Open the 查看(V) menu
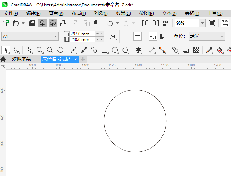 (56, 14)
